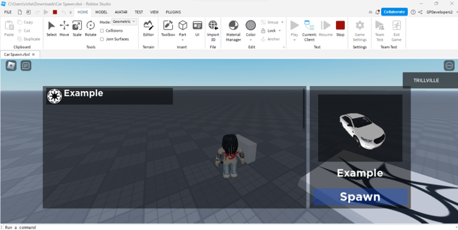Open the PLUGINS ribbon tab
This screenshot has height=230, width=458.
pyautogui.click(x=173, y=12)
